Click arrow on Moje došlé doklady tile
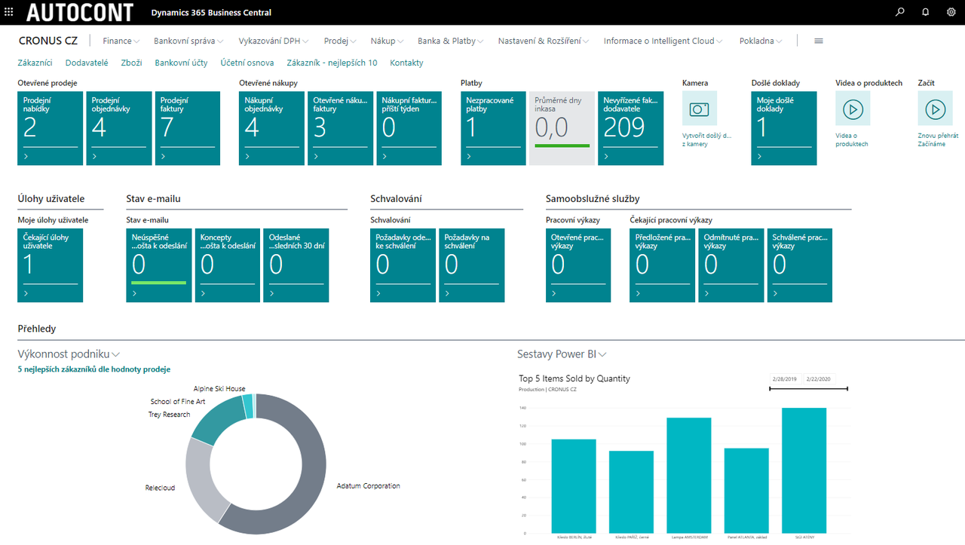 click(x=760, y=157)
